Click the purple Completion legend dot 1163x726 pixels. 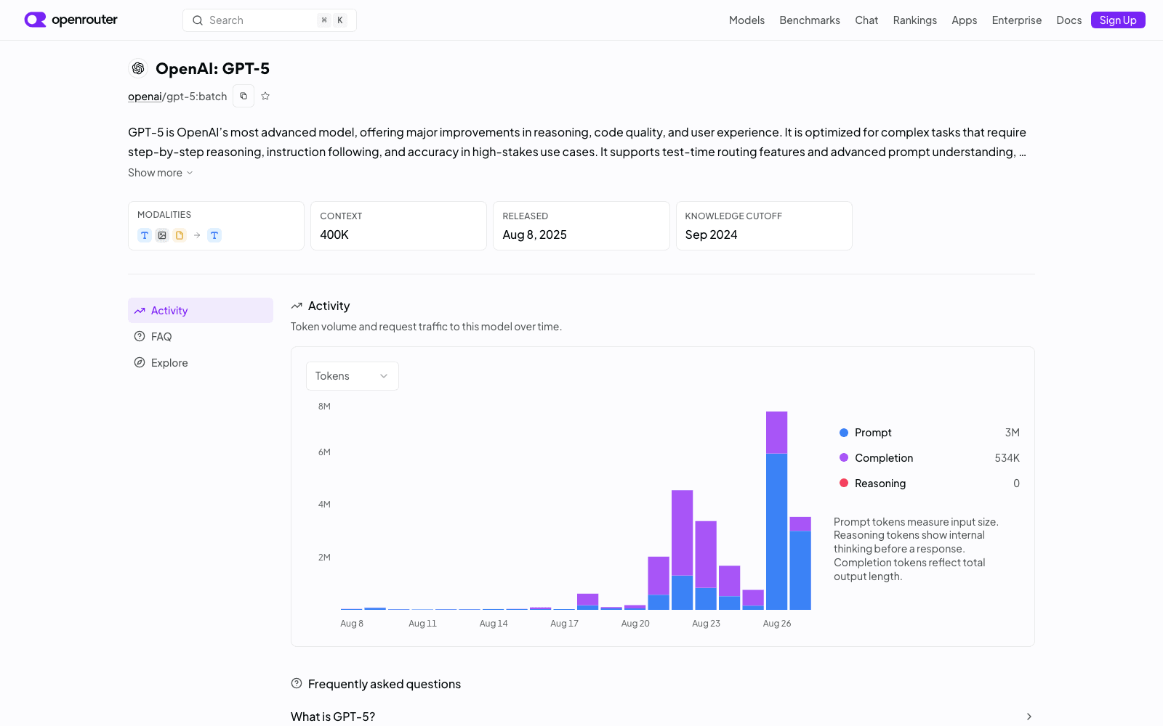tap(844, 457)
